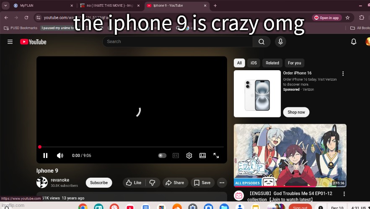Open the 'I paused my anime to' bookmark
The height and width of the screenshot is (209, 370).
[x=57, y=28]
